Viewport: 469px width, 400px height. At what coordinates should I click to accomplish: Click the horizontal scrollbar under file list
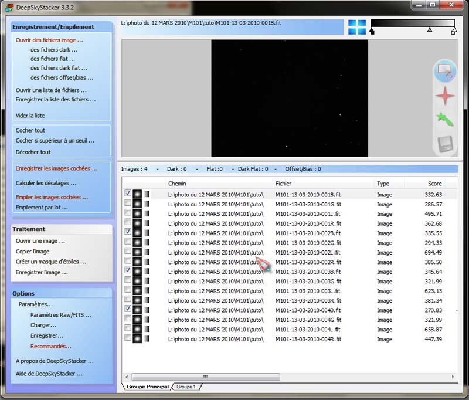point(204,377)
